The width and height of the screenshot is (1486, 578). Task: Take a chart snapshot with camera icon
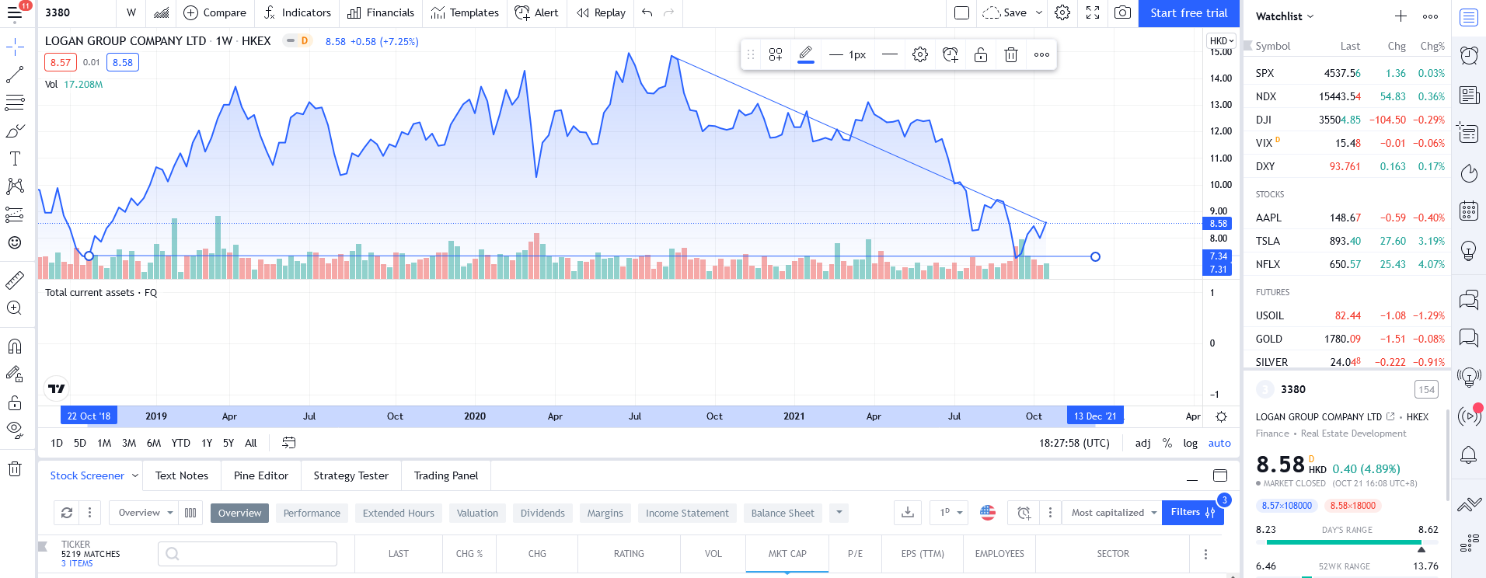click(1122, 12)
